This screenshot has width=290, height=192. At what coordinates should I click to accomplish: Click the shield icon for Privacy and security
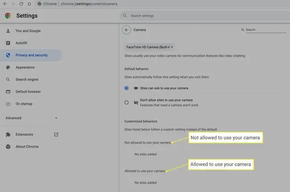point(8,55)
